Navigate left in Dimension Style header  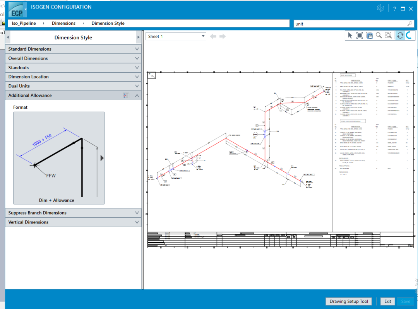click(8, 37)
